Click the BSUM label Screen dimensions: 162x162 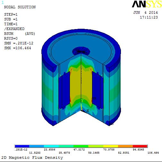click(9, 34)
